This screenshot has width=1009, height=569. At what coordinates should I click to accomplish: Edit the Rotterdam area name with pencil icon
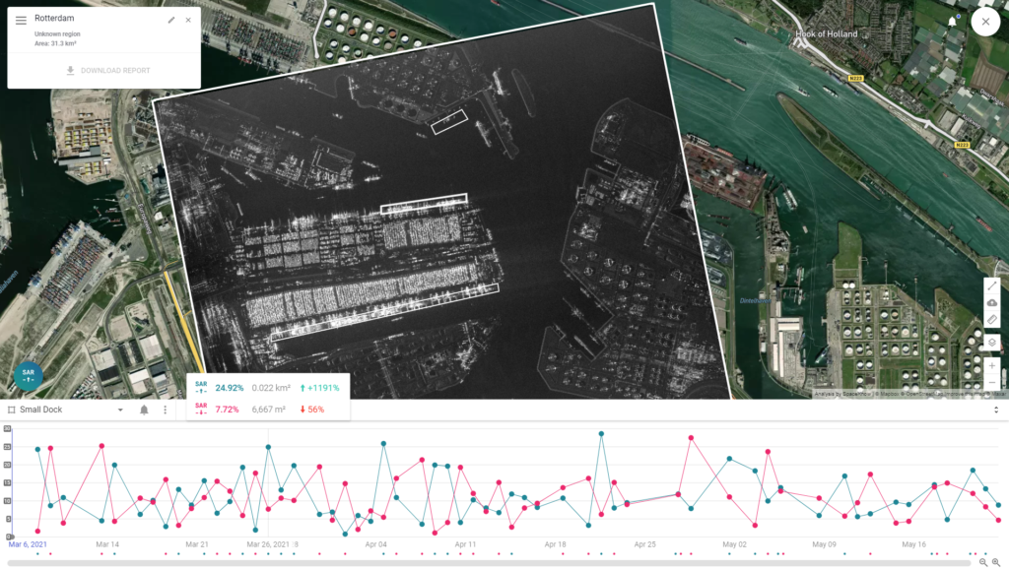171,20
